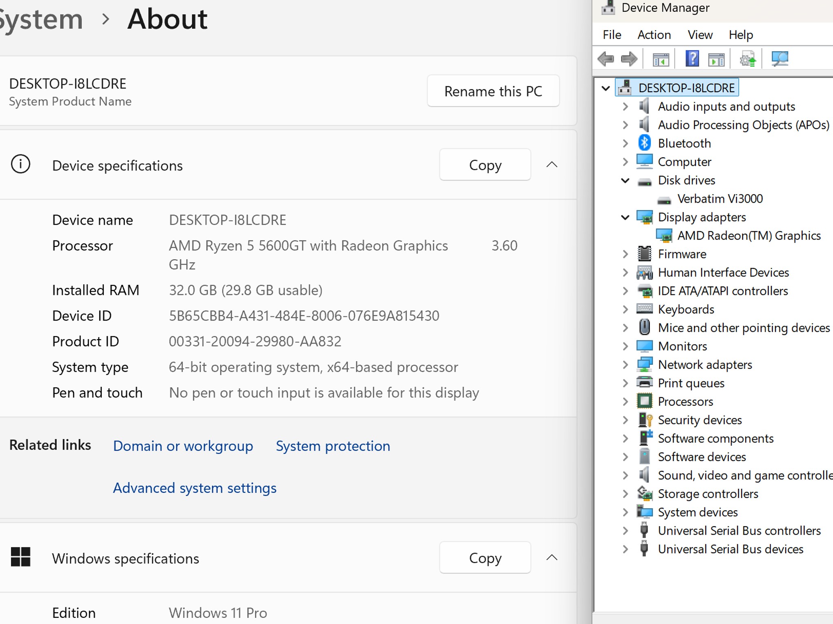Collapse the Disk drives category
This screenshot has width=833, height=624.
tap(625, 180)
